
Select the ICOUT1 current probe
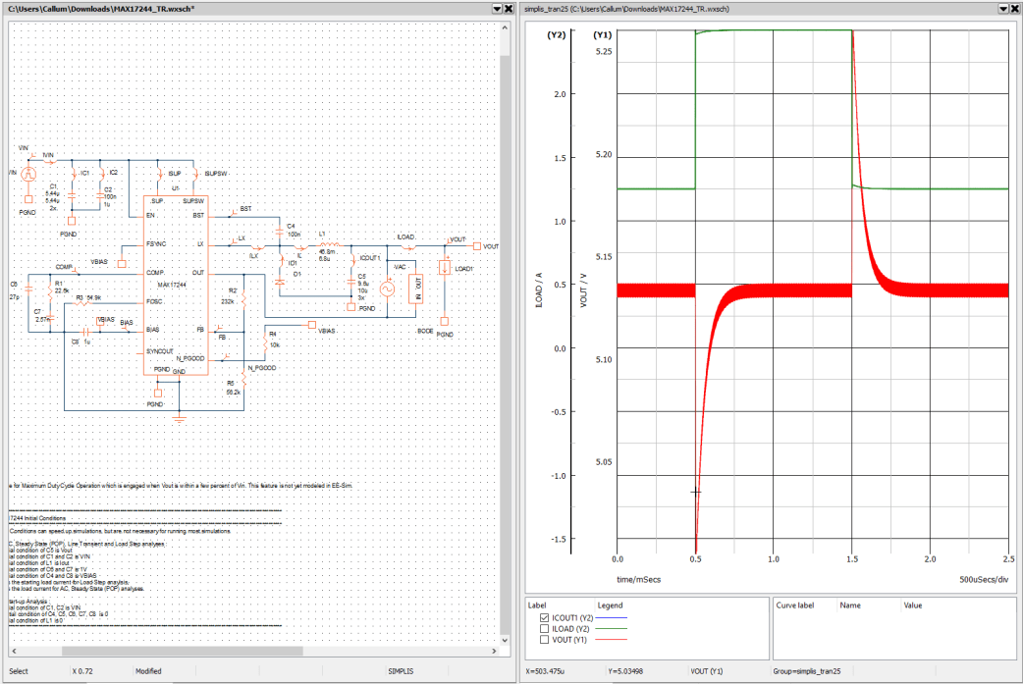(353, 259)
